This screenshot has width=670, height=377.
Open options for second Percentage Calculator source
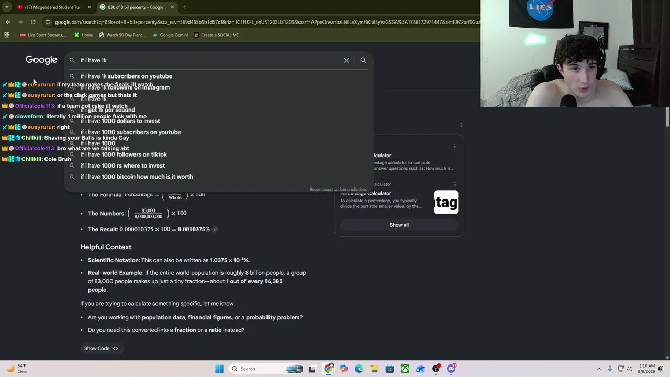455,184
